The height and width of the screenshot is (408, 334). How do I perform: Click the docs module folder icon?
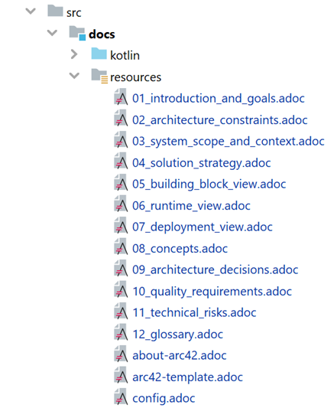pyautogui.click(x=77, y=33)
